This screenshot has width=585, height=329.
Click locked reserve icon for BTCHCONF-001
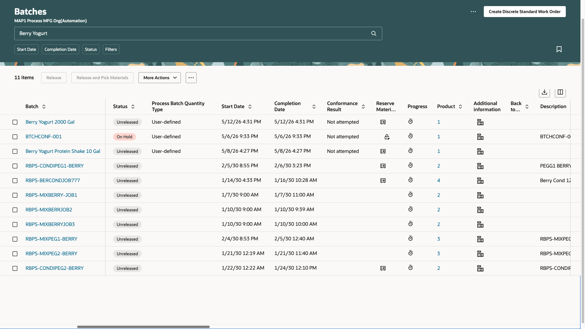(387, 137)
